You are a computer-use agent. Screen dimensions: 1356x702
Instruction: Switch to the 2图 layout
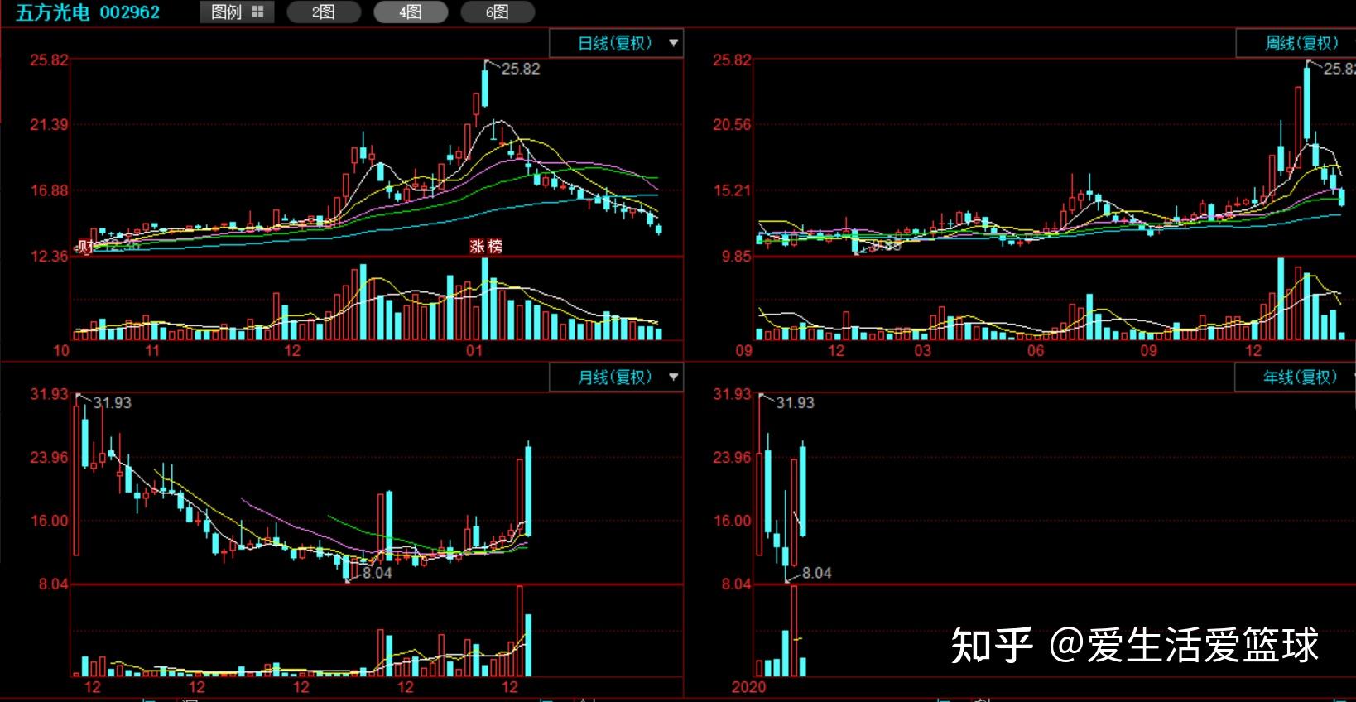[324, 12]
